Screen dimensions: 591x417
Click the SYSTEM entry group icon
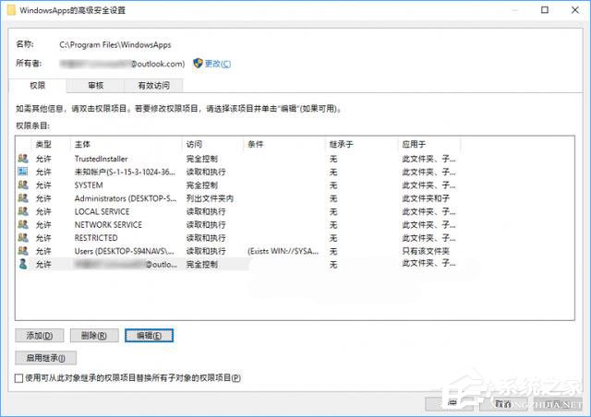coord(23,185)
